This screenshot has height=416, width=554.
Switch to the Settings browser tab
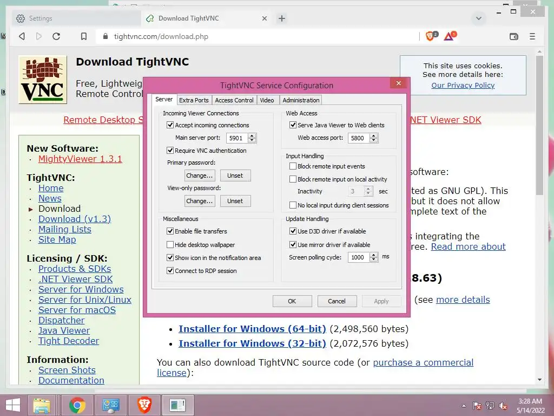tap(76, 18)
